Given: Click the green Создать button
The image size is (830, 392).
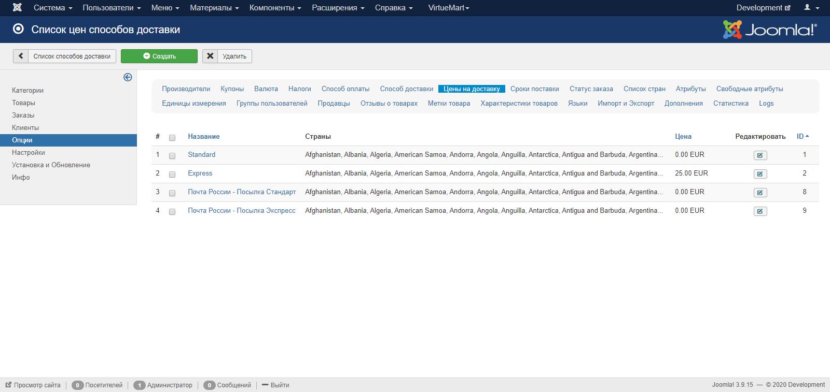Looking at the screenshot, I should click(159, 56).
